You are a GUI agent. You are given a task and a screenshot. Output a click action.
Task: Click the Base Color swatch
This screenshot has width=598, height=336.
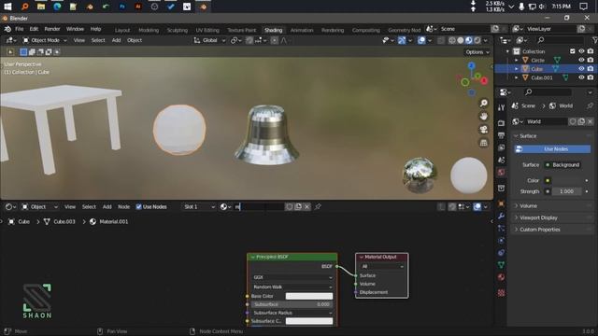[309, 296]
